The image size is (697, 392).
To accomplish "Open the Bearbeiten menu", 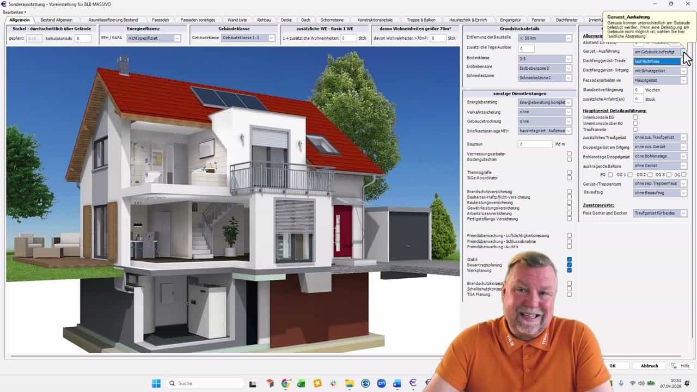I will [x=15, y=12].
